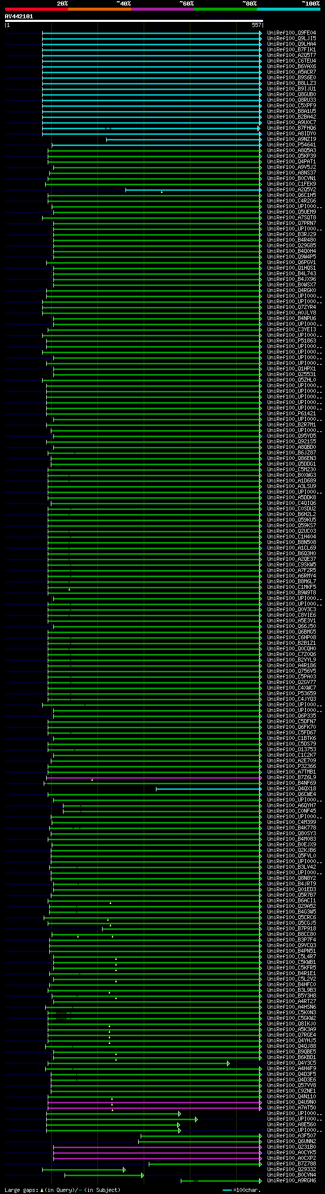Open hit UniRef100_A5ACR7
Viewport: 325px width, 1194px height.
[291, 72]
